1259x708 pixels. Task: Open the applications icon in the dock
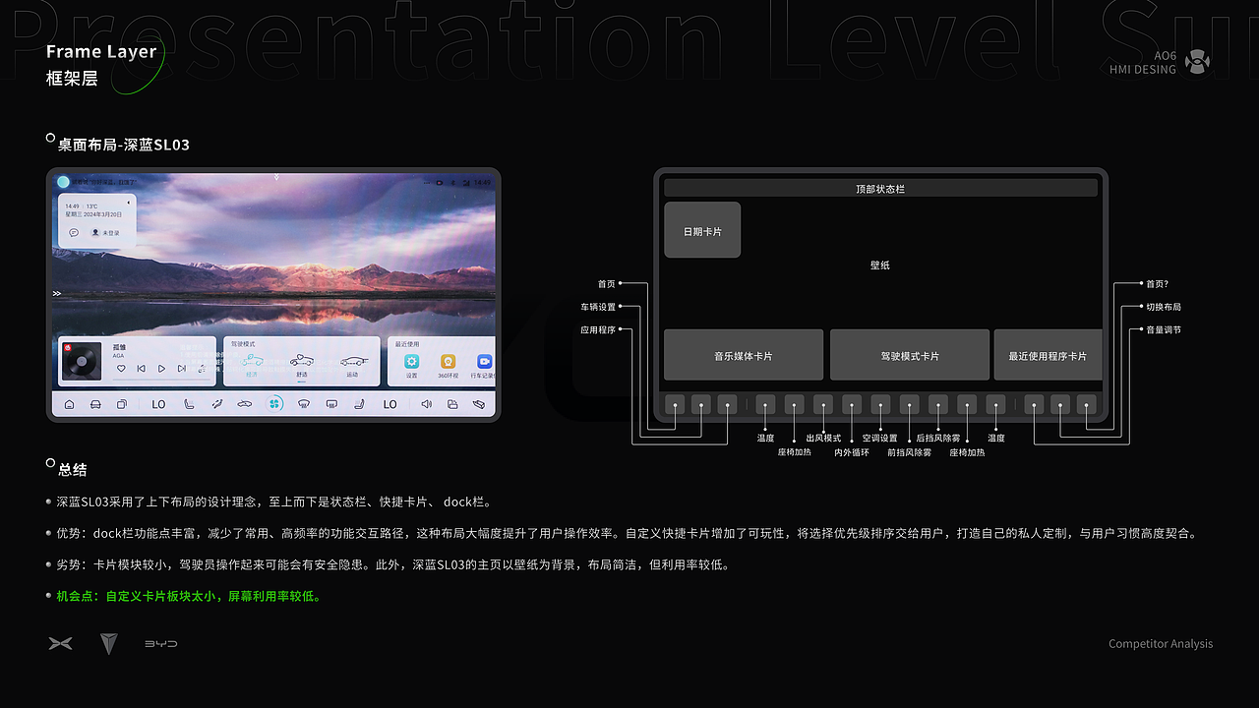point(122,404)
